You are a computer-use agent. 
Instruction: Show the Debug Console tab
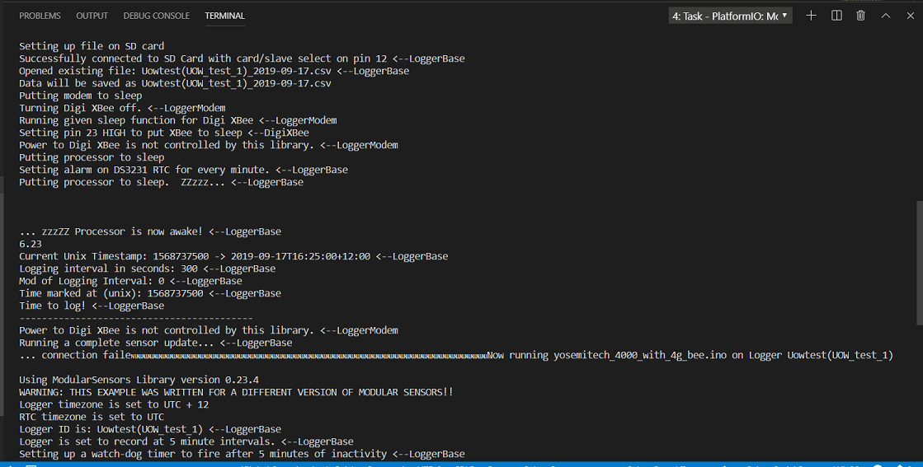tap(156, 16)
